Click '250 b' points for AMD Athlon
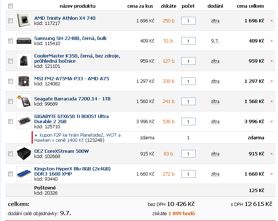The width and height of the screenshot is (278, 221). pyautogui.click(x=168, y=21)
